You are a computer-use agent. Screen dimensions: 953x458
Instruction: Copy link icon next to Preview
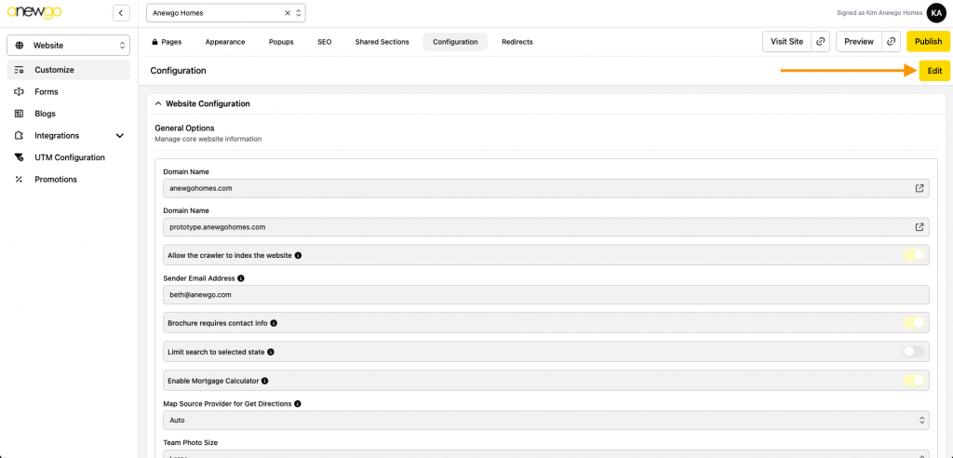click(892, 42)
